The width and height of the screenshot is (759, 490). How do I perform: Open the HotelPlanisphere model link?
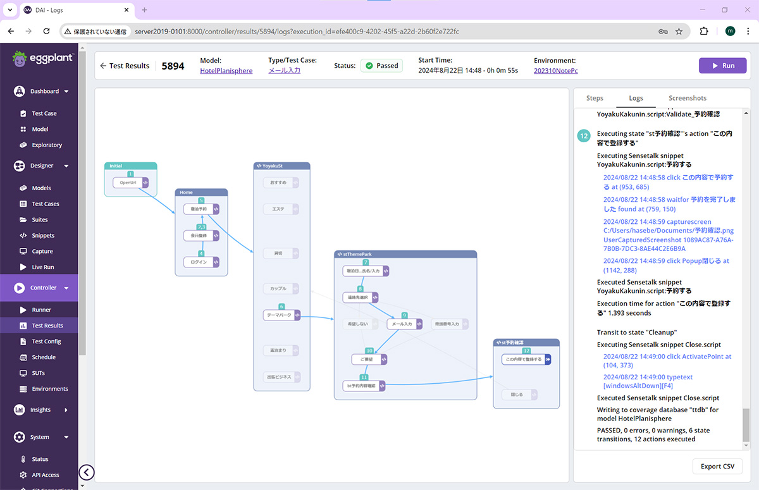[x=226, y=71]
